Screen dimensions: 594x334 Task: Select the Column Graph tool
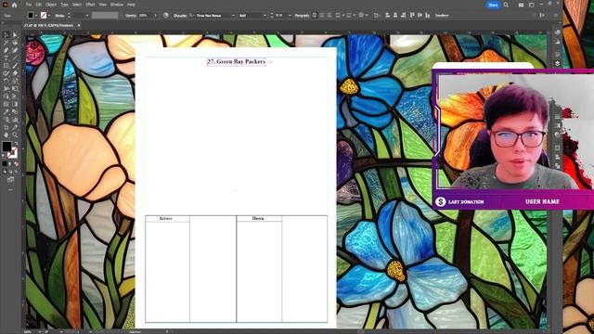[x=15, y=120]
